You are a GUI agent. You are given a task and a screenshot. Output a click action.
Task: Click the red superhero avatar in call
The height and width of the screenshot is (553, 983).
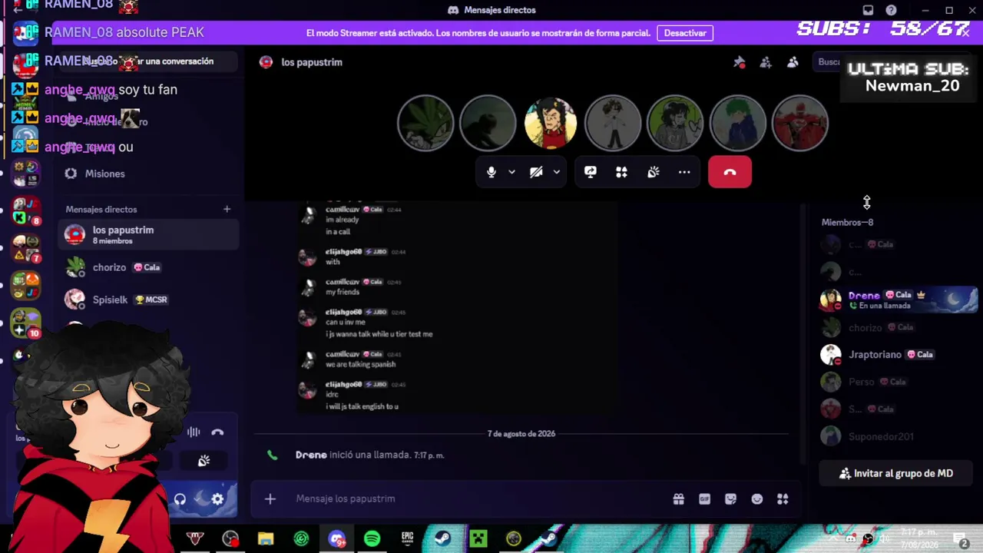coord(799,123)
